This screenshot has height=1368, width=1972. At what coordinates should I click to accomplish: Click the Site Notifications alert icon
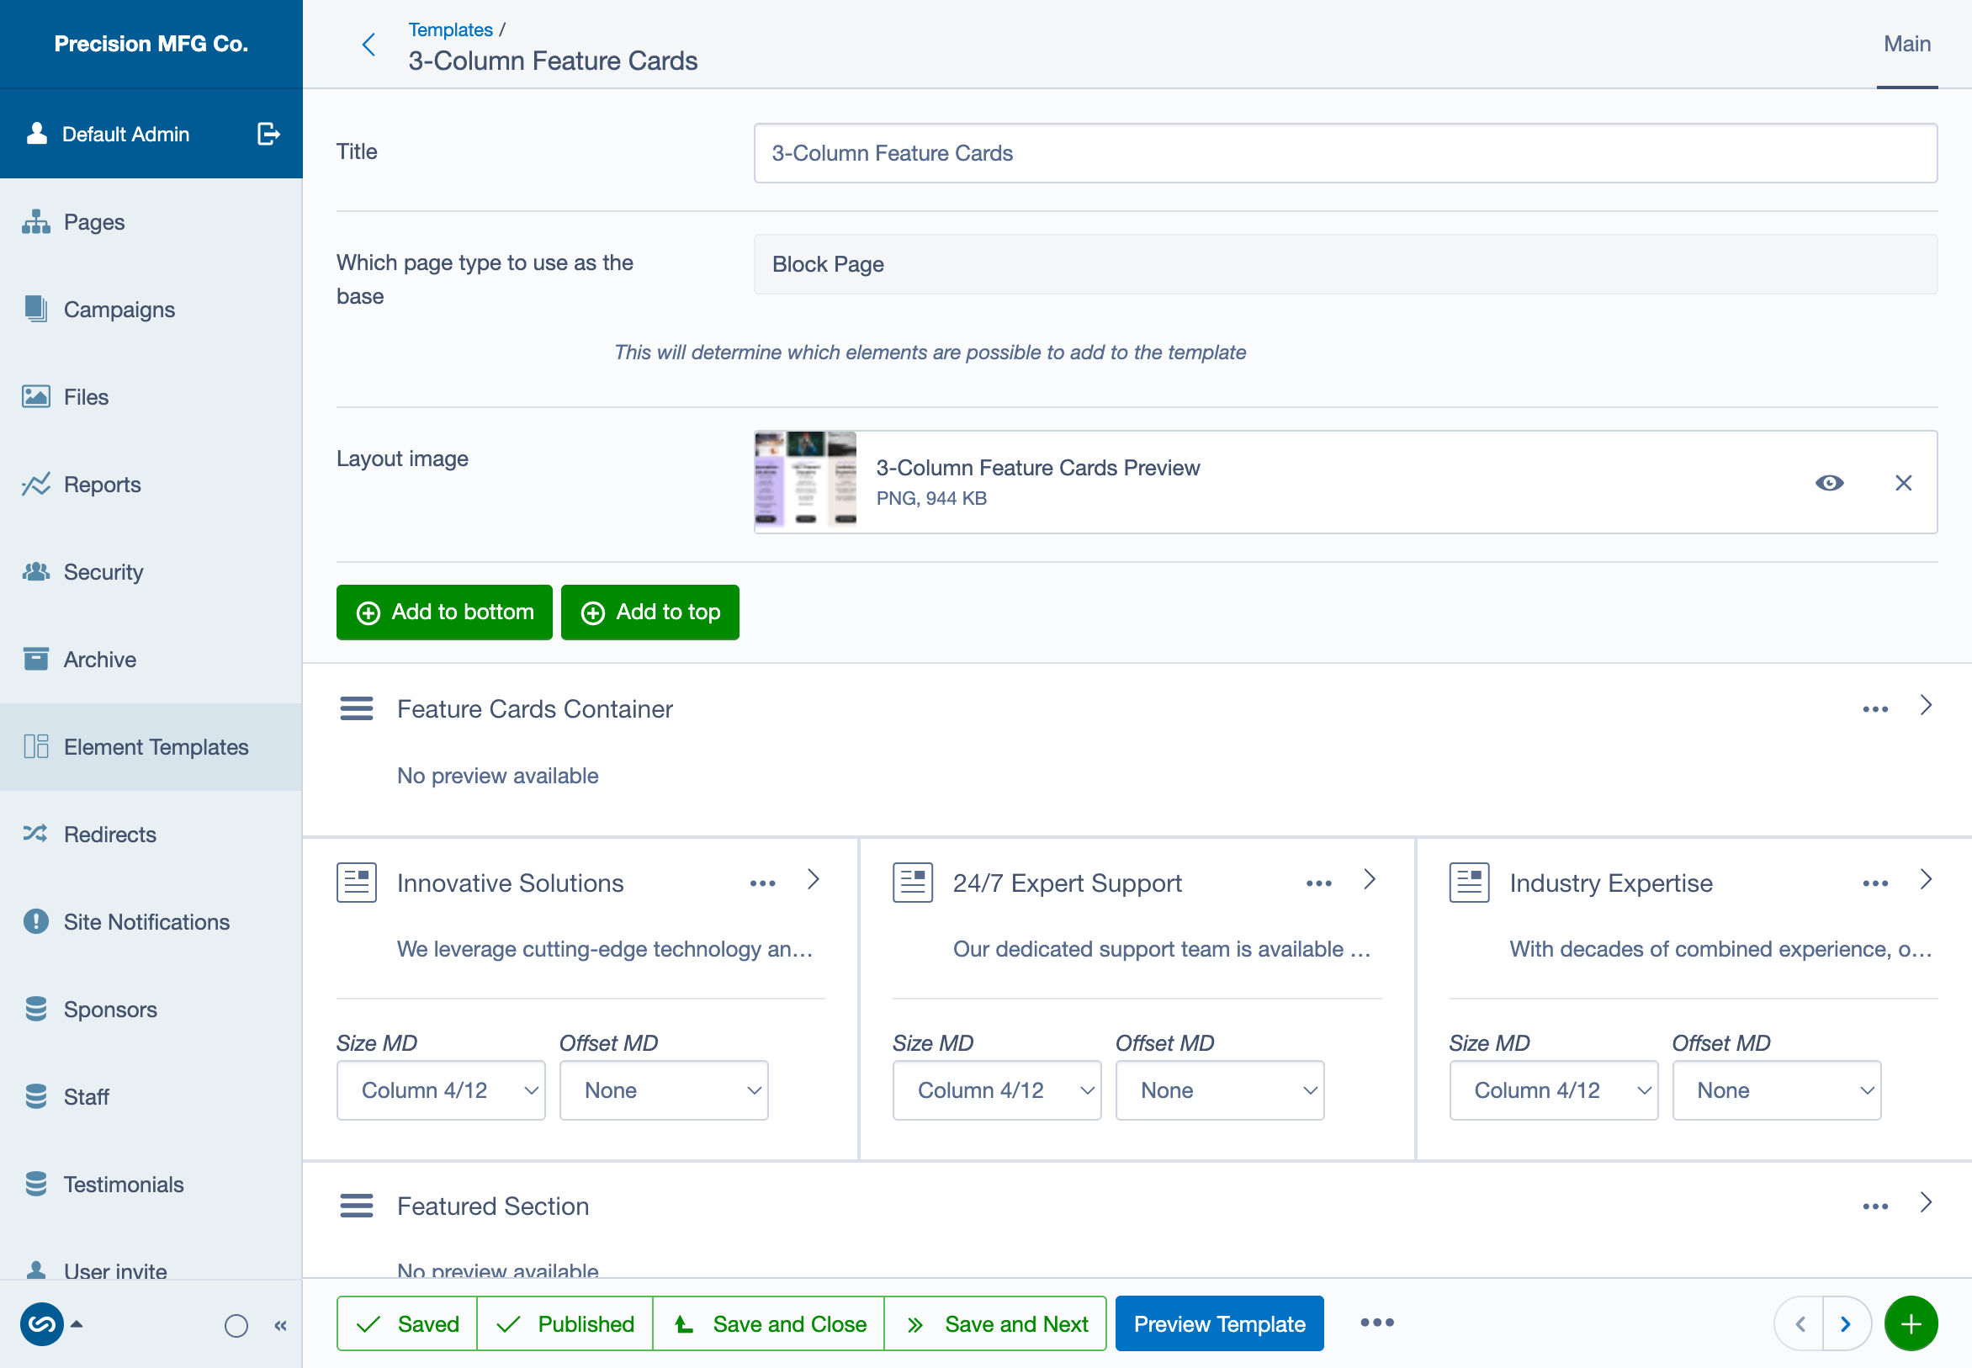tap(36, 921)
